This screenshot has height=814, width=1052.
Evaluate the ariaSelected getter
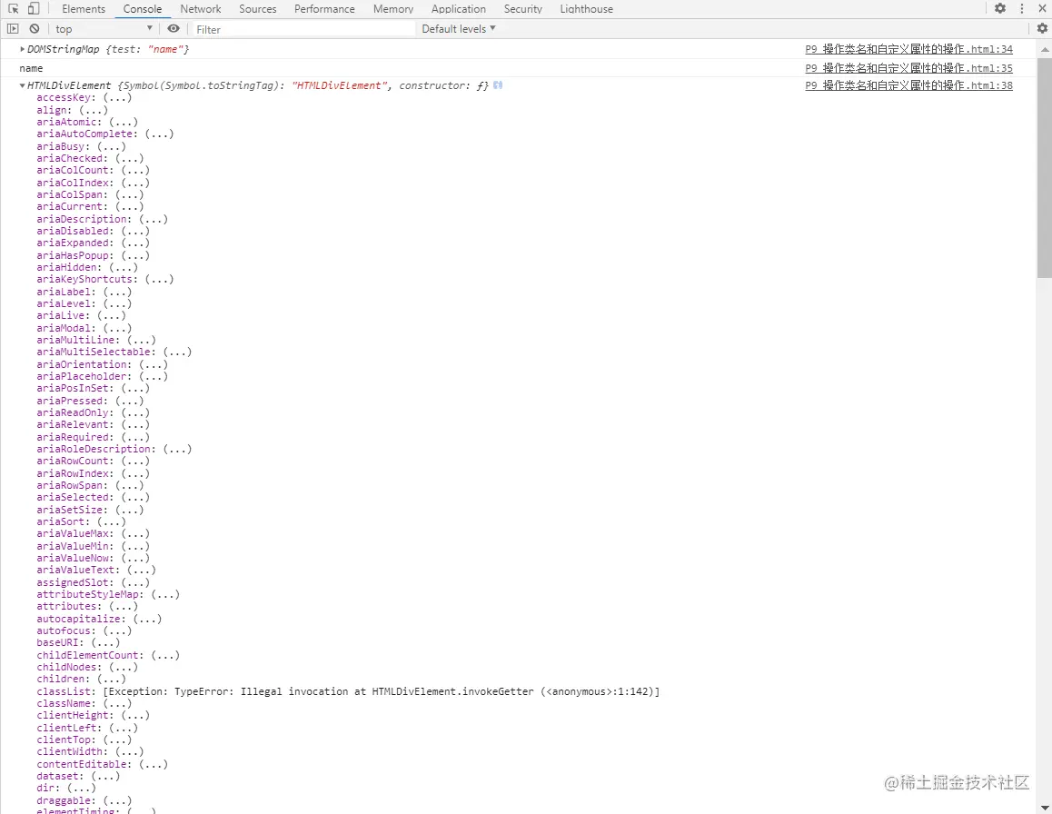(x=135, y=497)
